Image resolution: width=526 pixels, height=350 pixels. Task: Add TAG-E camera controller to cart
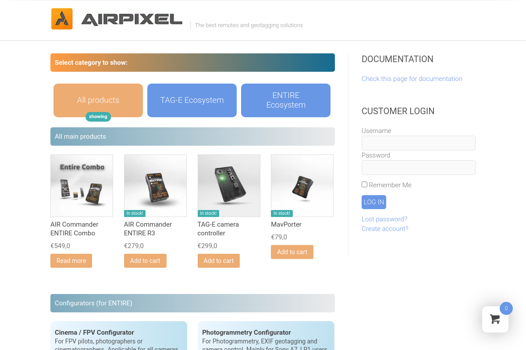tap(219, 261)
